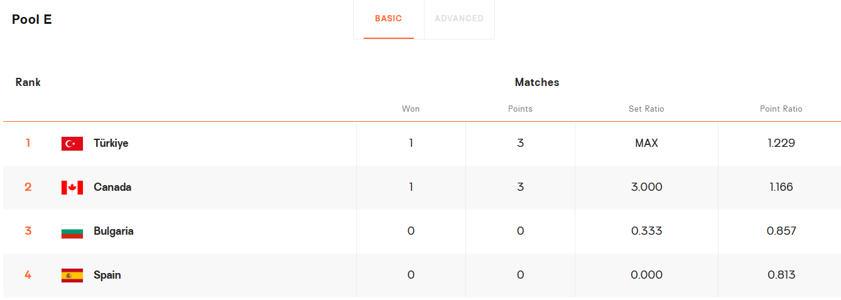Click the Canada flag icon

[x=72, y=188]
